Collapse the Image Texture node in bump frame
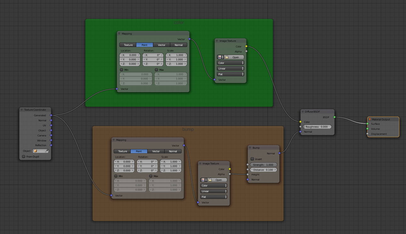Screen dimensions: 406x234 [x=200, y=164]
